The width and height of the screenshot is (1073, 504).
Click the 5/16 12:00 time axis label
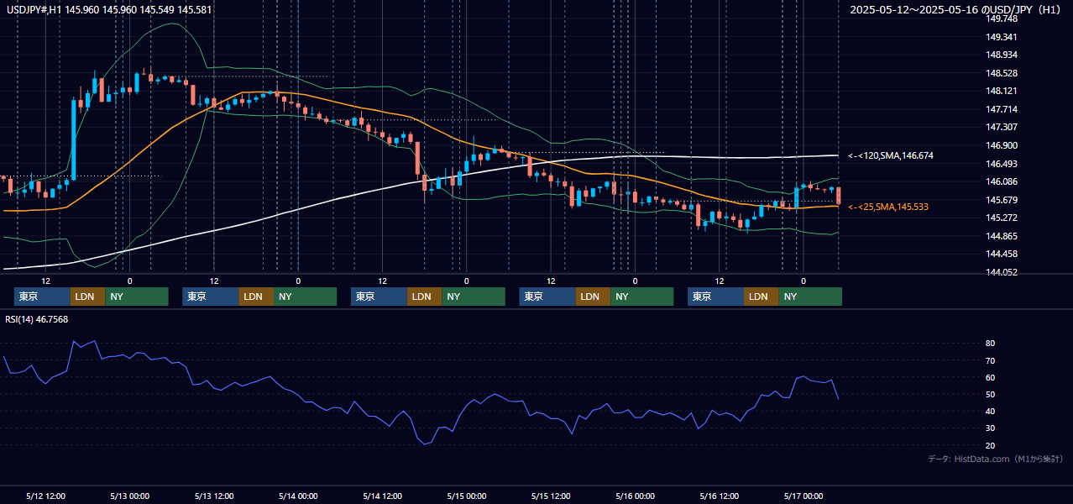[x=720, y=496]
